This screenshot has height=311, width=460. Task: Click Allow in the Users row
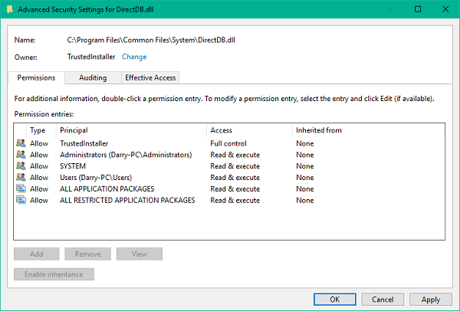[39, 178]
